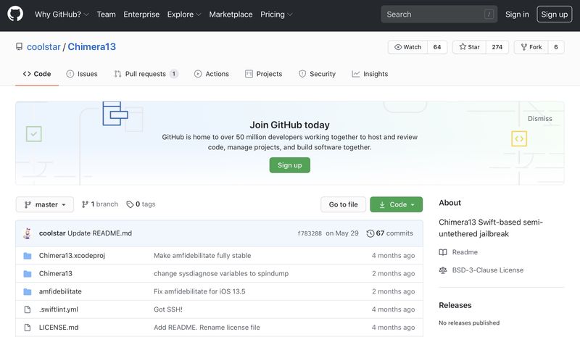Screen dimensions: 580x337
Task: Click the Readme book icon in About
Action: pos(443,252)
